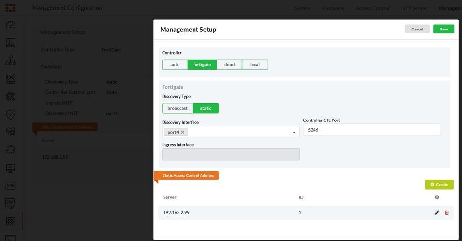Open the bar chart icon in sidebar
The height and width of the screenshot is (241, 462).
pos(11,43)
